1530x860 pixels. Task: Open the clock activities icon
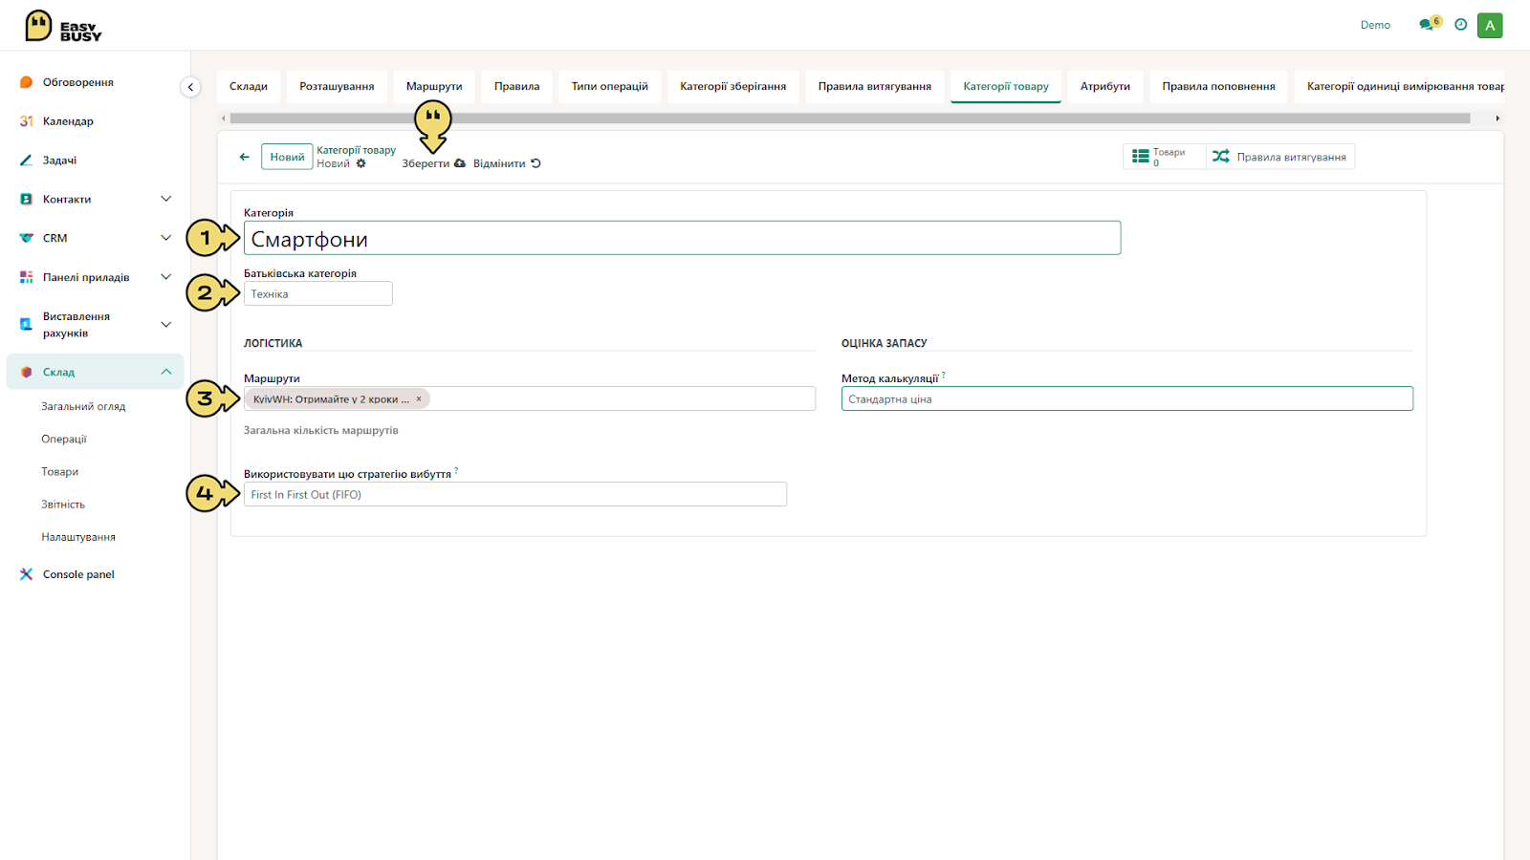click(x=1460, y=25)
